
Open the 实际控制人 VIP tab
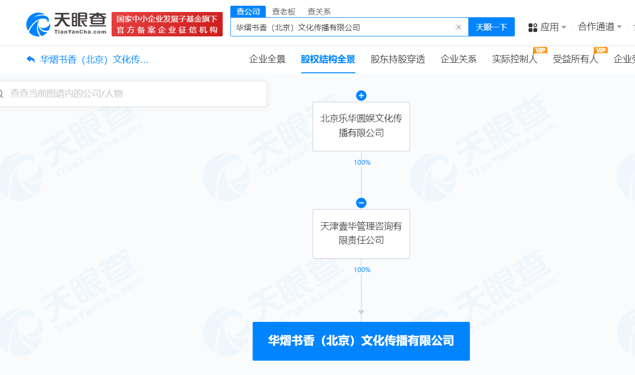point(515,59)
